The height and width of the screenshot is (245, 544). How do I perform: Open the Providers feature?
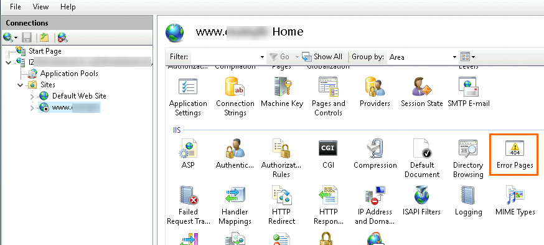pyautogui.click(x=375, y=93)
